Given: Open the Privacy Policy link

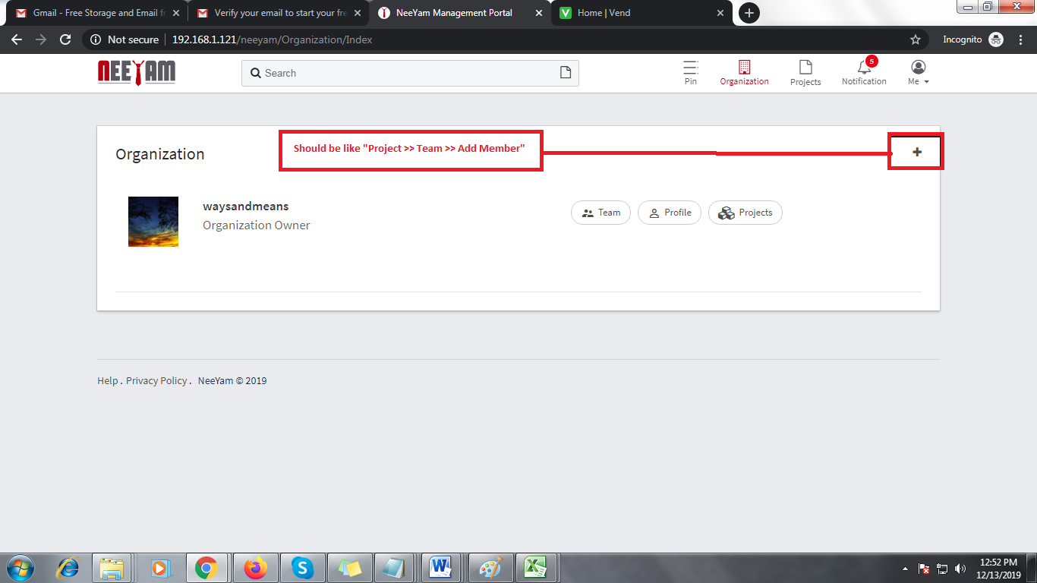Looking at the screenshot, I should coord(156,381).
